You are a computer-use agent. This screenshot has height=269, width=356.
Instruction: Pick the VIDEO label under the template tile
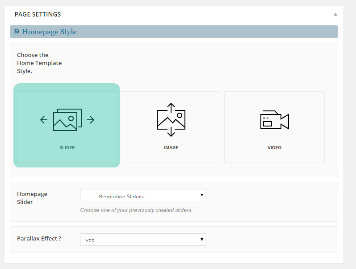(274, 147)
